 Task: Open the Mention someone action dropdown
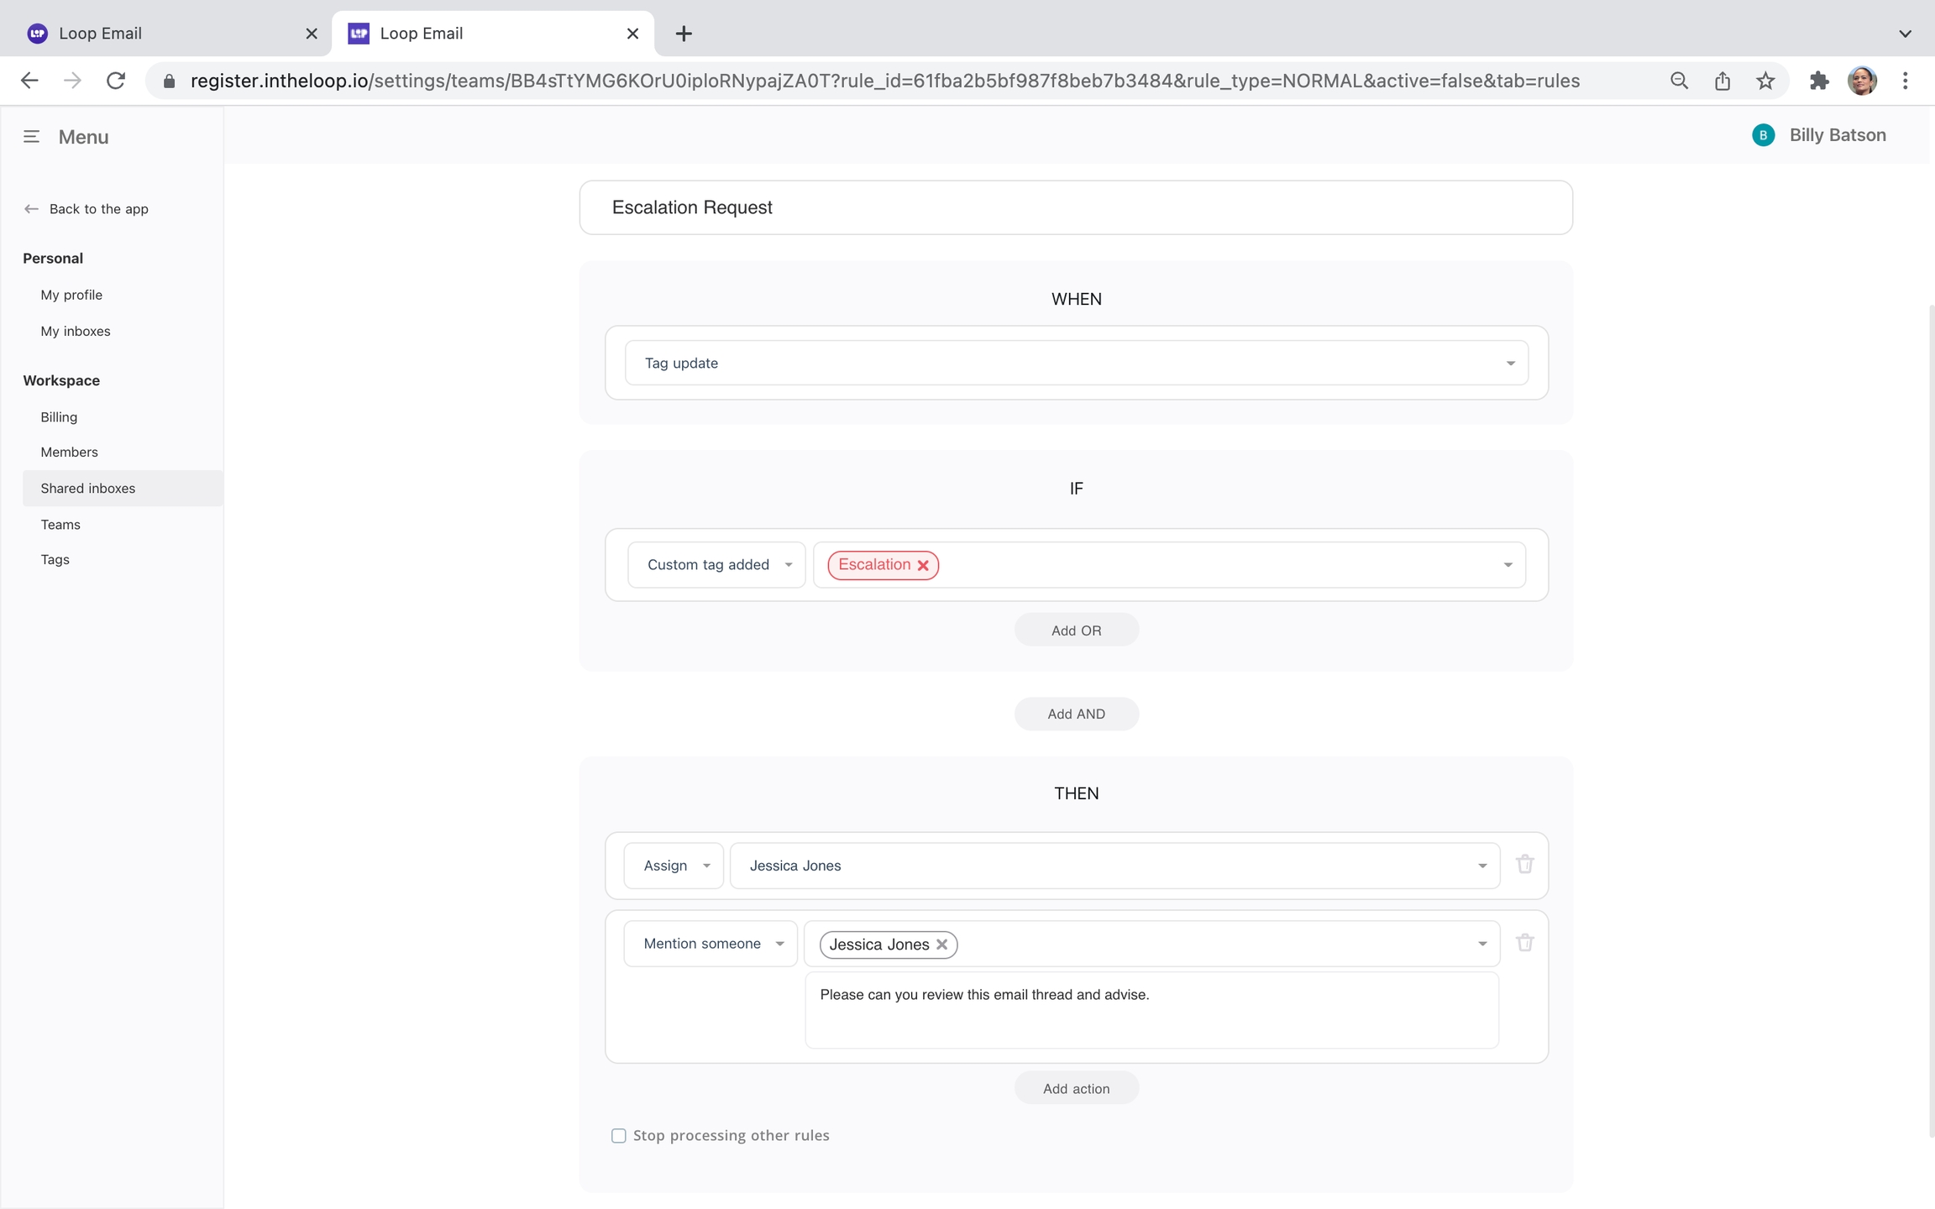[x=711, y=944]
